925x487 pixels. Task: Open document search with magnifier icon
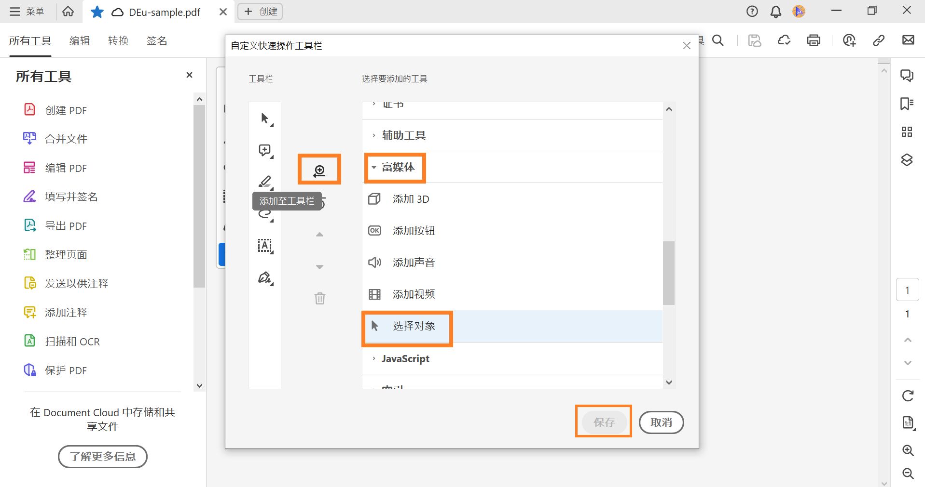coord(718,40)
